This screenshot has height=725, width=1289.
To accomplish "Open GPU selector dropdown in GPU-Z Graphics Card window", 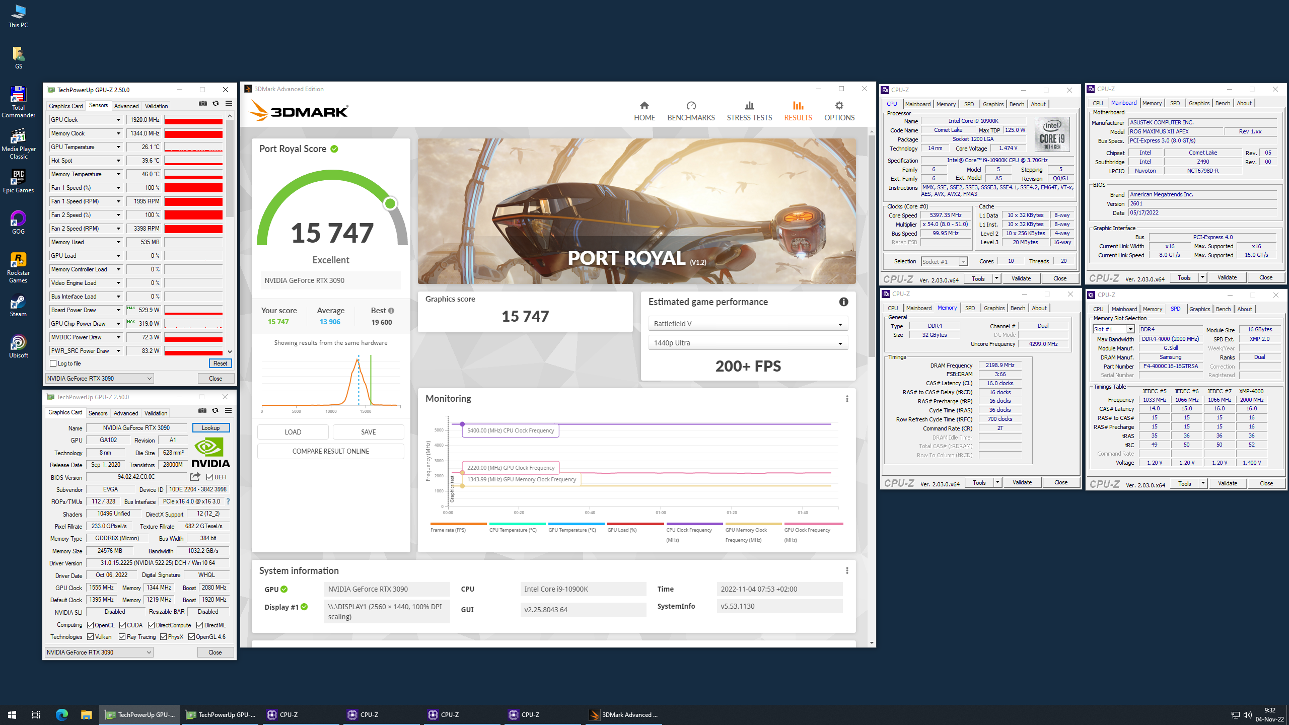I will [x=99, y=652].
